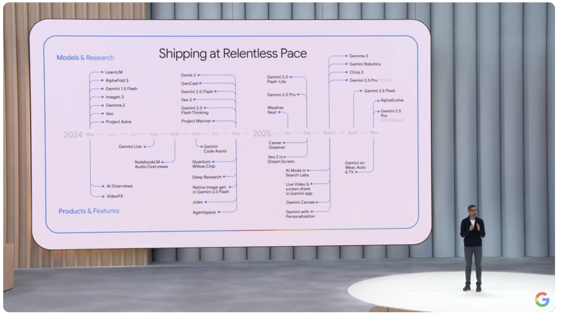Click the 'Weather Next' label

[276, 110]
